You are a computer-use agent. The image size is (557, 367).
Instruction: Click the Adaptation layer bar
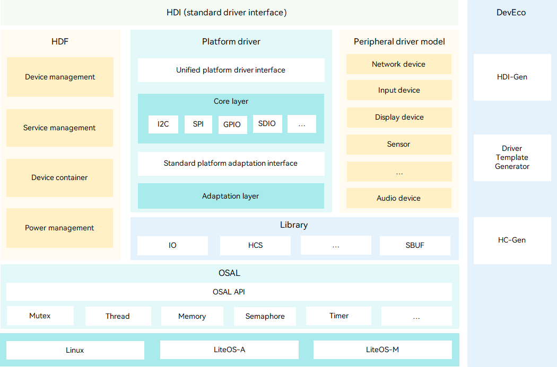231,196
